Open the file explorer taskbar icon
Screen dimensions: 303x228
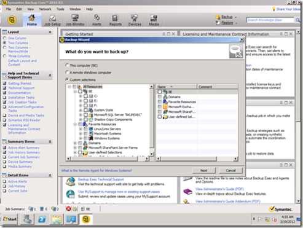click(57, 219)
